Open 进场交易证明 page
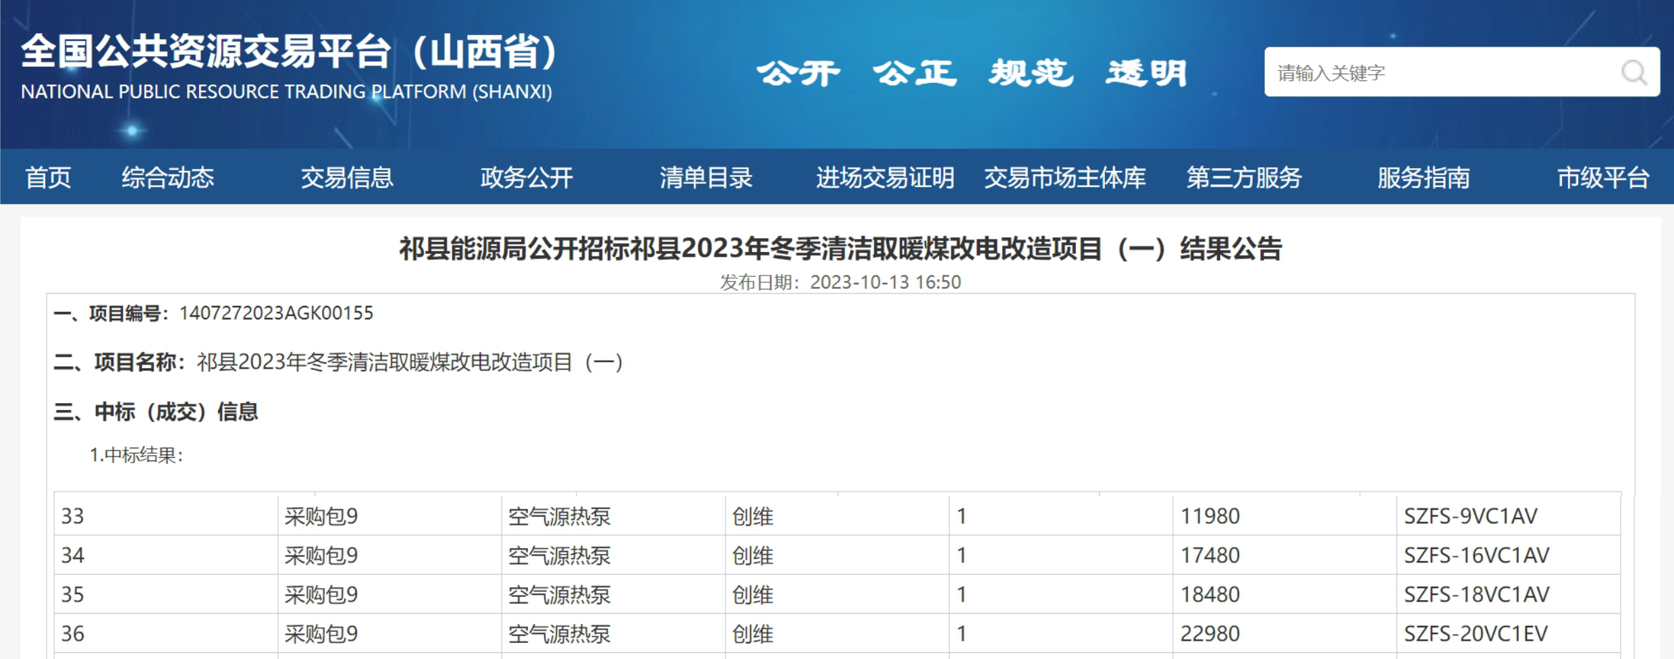The width and height of the screenshot is (1674, 659). point(885,178)
